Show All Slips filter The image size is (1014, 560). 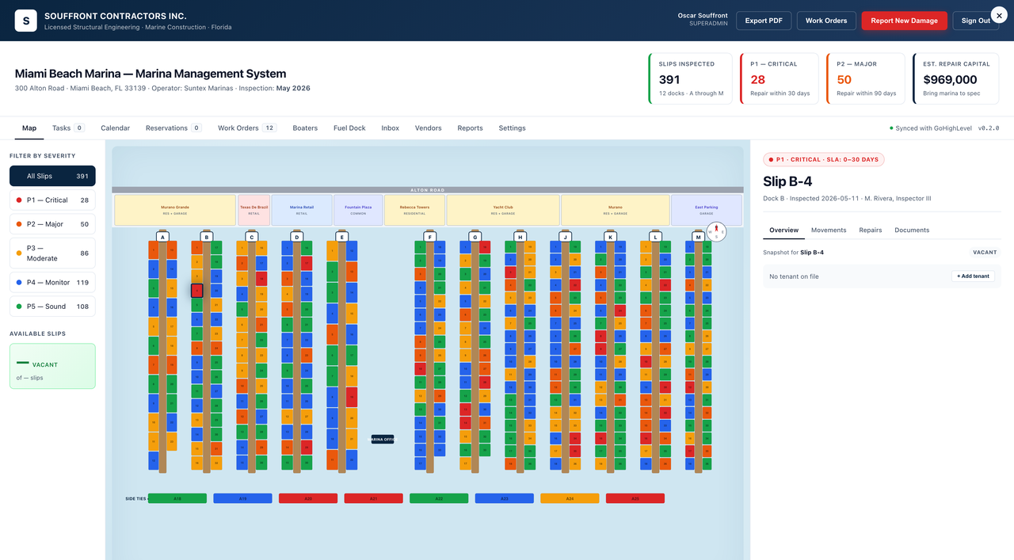coord(52,176)
